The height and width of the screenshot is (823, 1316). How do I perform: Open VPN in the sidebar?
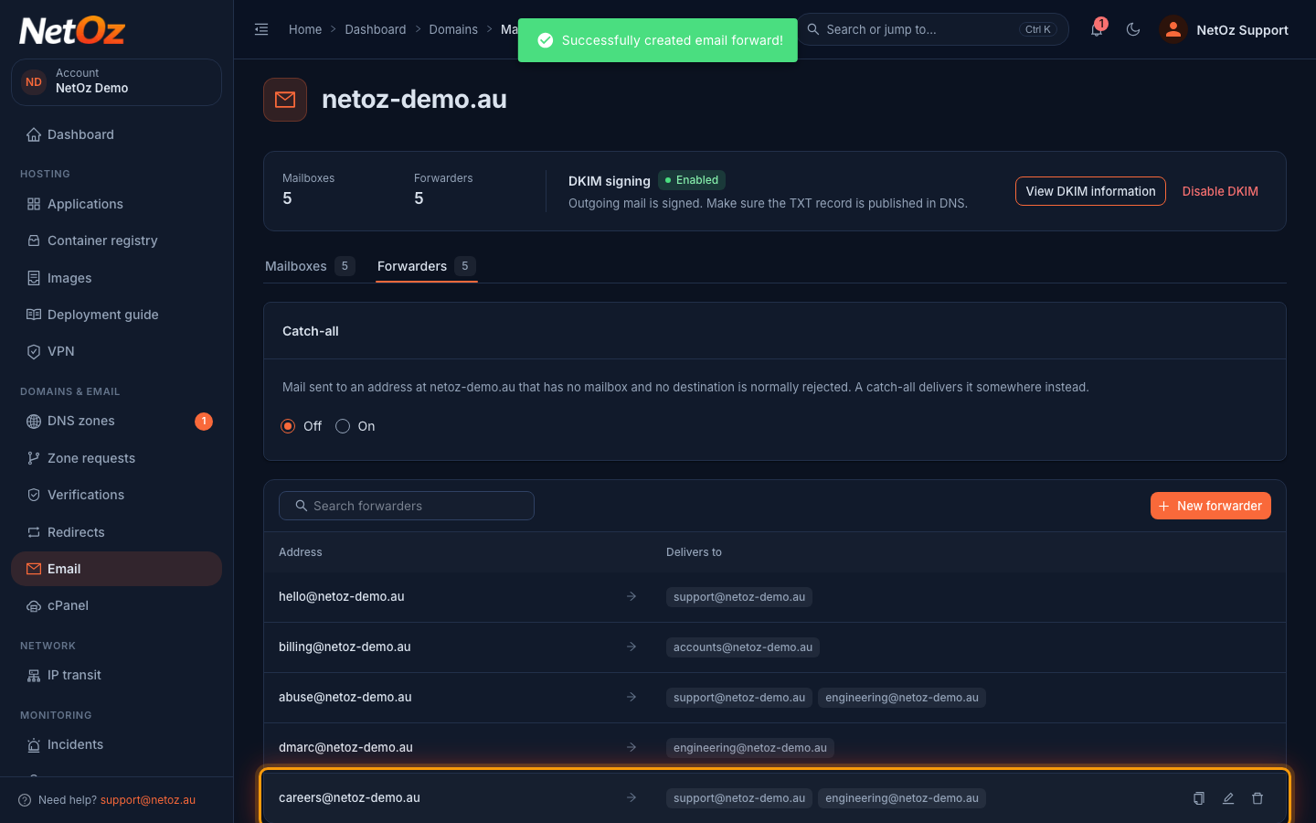pos(116,351)
